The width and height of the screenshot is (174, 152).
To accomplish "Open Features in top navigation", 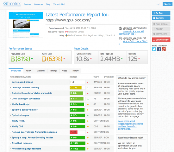I will coord(28,4).
